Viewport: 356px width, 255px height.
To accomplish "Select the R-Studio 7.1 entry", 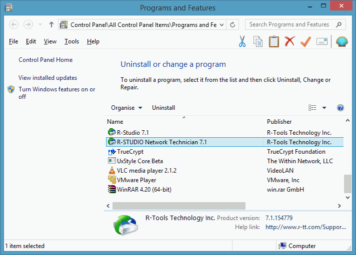I will tap(225, 132).
